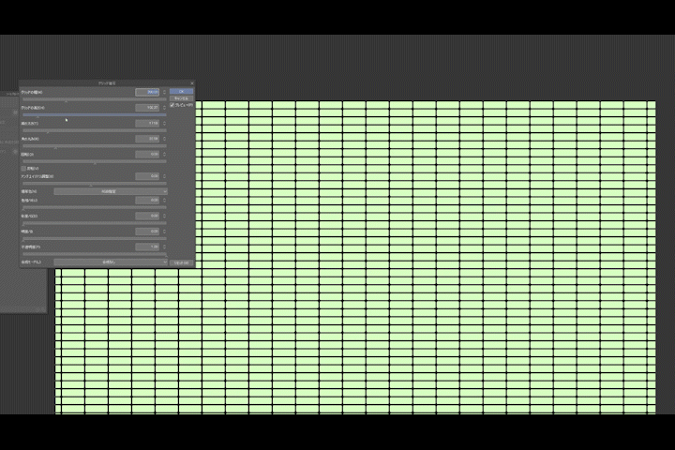Viewport: 675px width, 450px height.
Task: Edit the anti-alias adjustment value field
Action: 147,176
